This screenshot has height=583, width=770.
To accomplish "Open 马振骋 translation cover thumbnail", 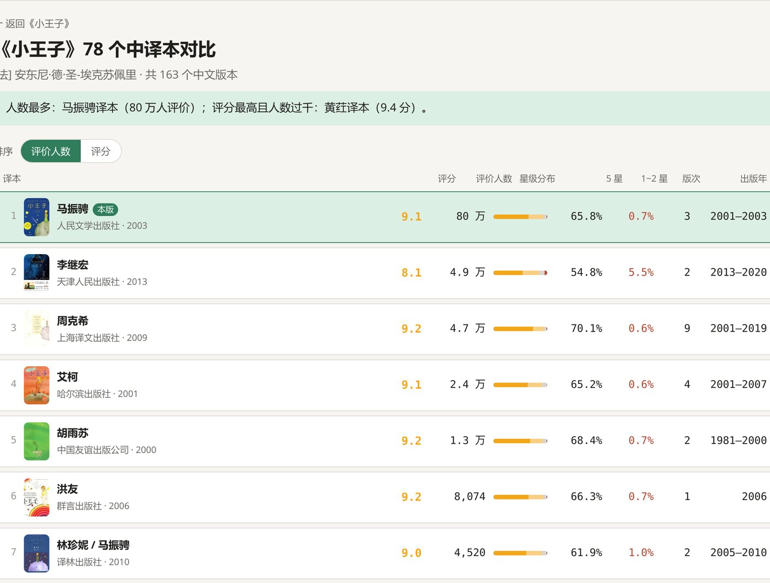I will coord(37,217).
